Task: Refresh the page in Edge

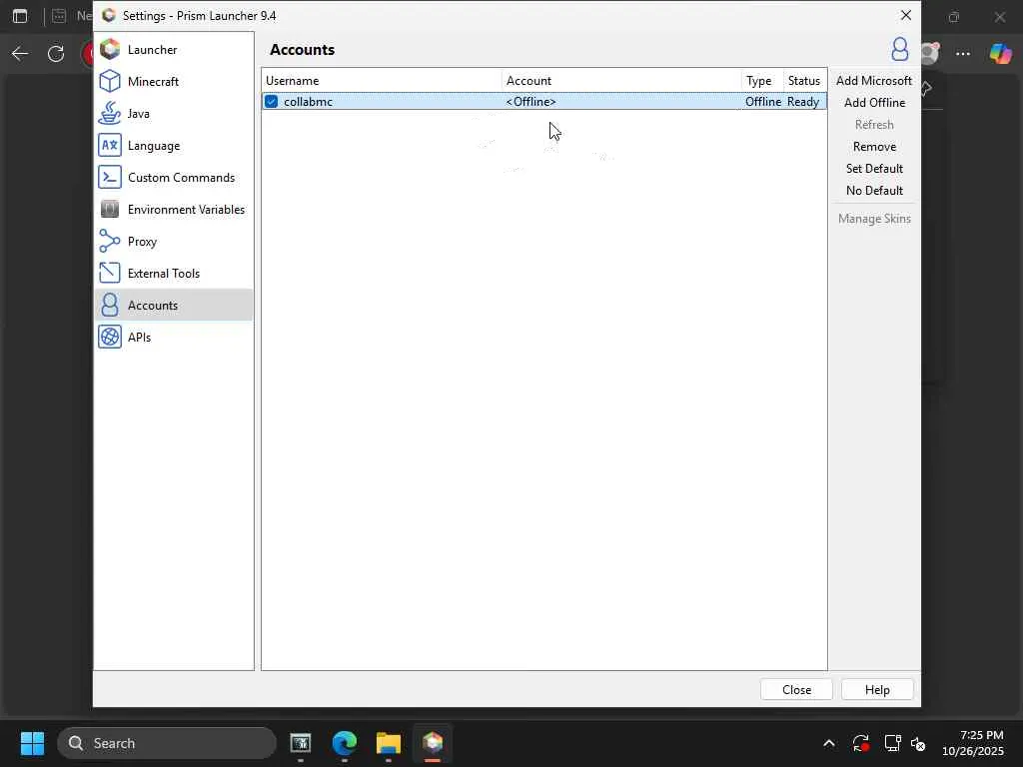Action: [56, 54]
